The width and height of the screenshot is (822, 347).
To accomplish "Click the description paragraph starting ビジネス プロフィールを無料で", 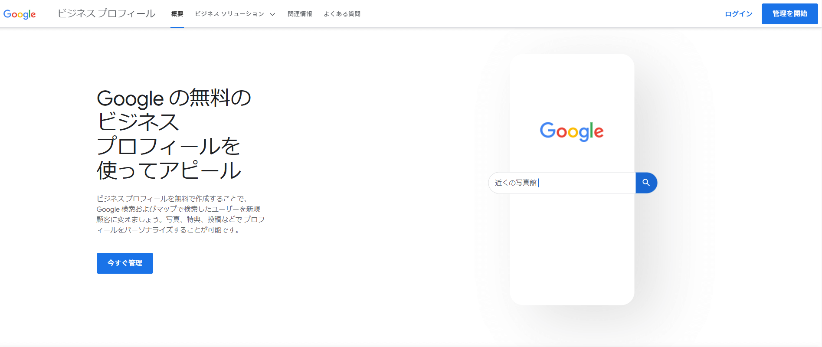I will coord(180,214).
